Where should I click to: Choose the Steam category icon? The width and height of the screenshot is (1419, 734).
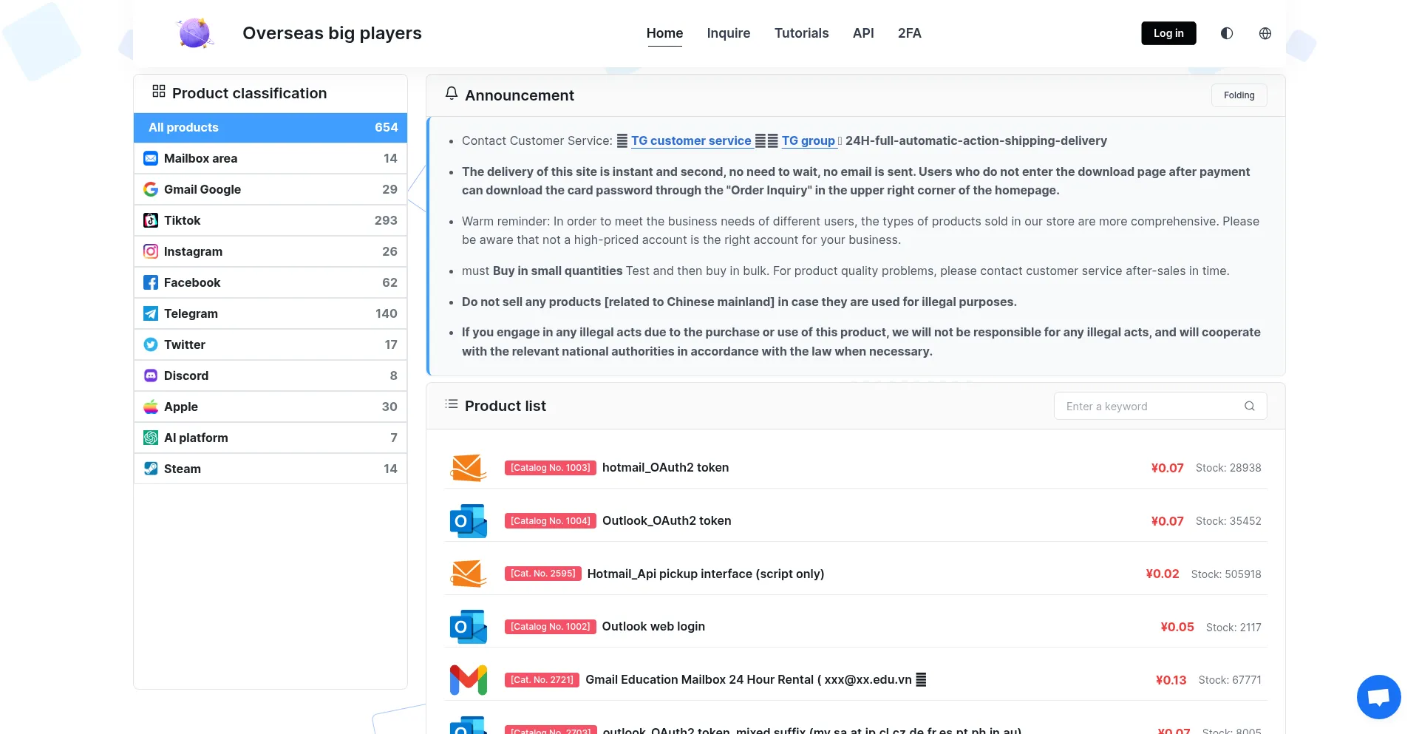(151, 469)
